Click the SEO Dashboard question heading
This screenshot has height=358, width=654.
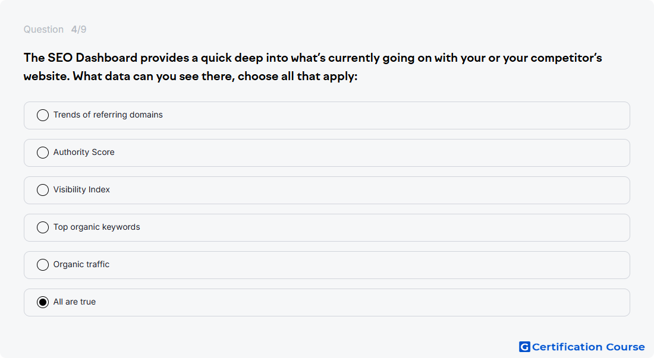[313, 67]
